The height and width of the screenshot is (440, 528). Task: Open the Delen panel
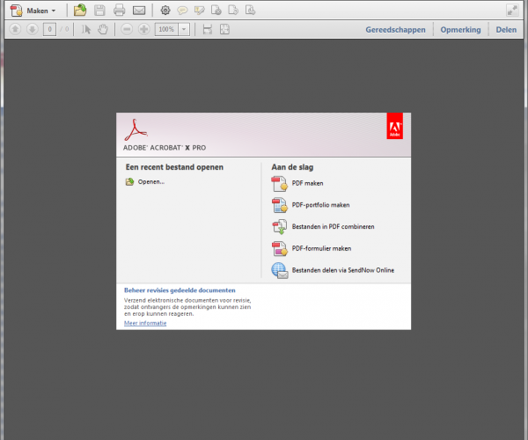click(x=506, y=30)
